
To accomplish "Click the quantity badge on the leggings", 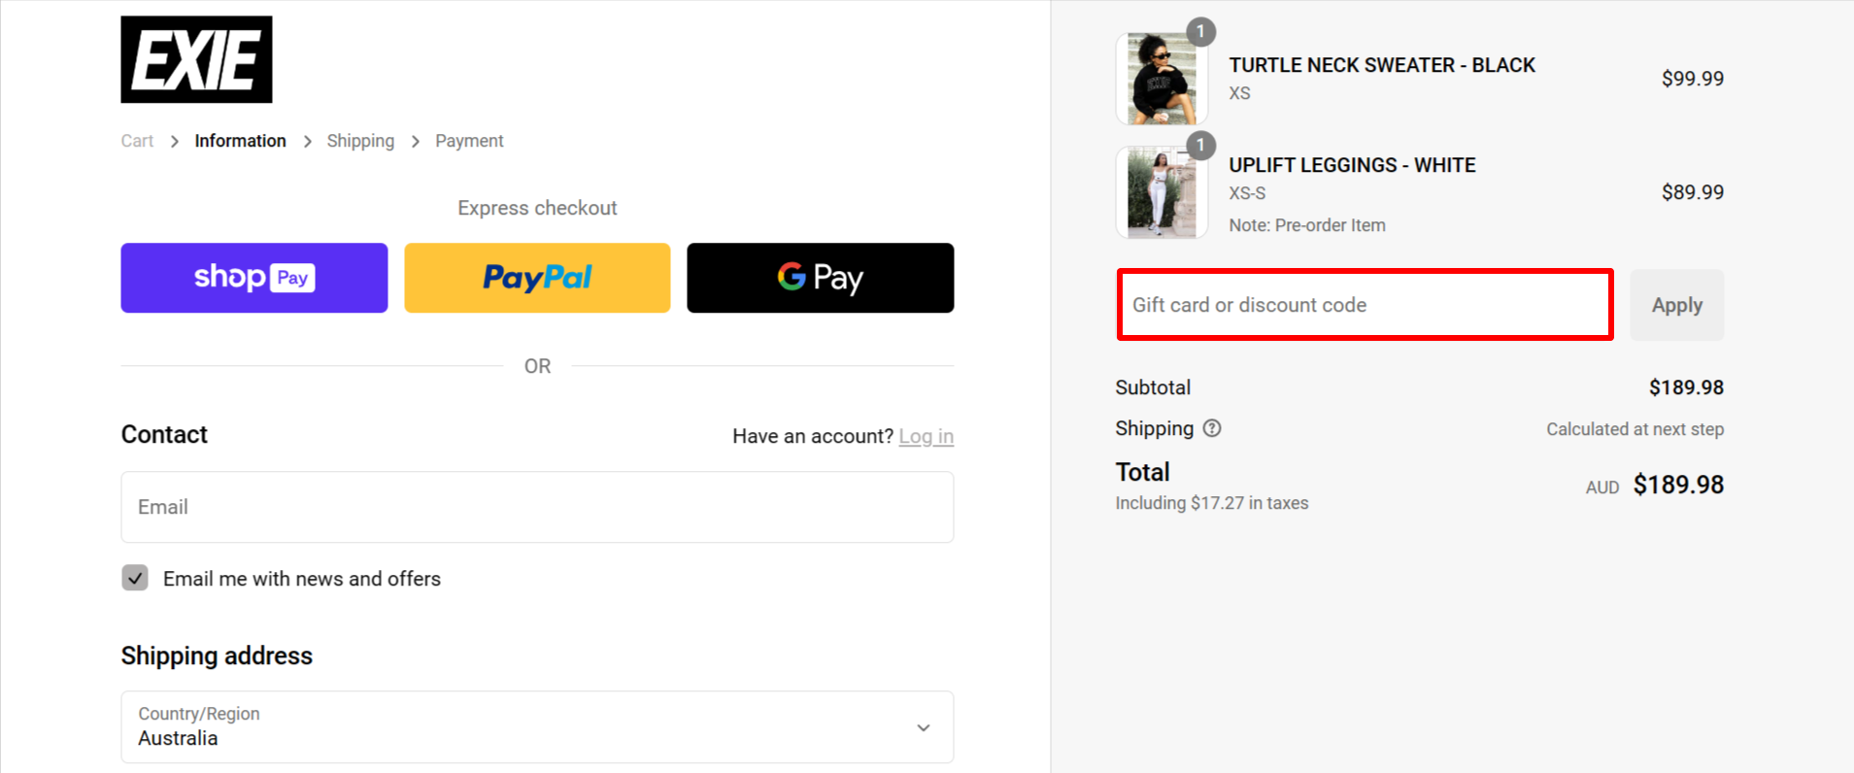I will tap(1201, 146).
